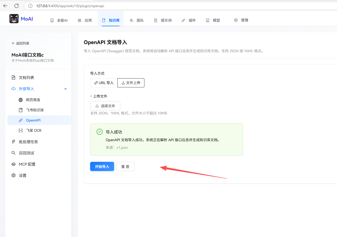Image resolution: width=337 pixels, height=237 pixels.
Task: Click the site info icon in the address bar
Action: (x=30, y=6)
